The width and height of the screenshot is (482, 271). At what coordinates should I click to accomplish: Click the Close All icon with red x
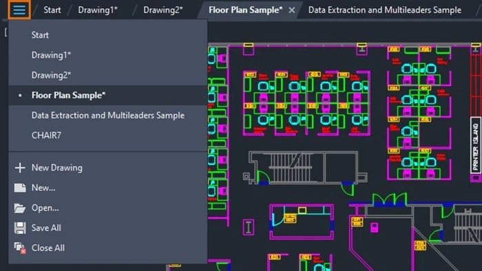20,248
